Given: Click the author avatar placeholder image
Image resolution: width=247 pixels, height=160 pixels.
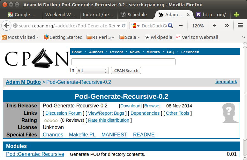Looking at the screenshot, I should pyautogui.click(x=230, y=113).
